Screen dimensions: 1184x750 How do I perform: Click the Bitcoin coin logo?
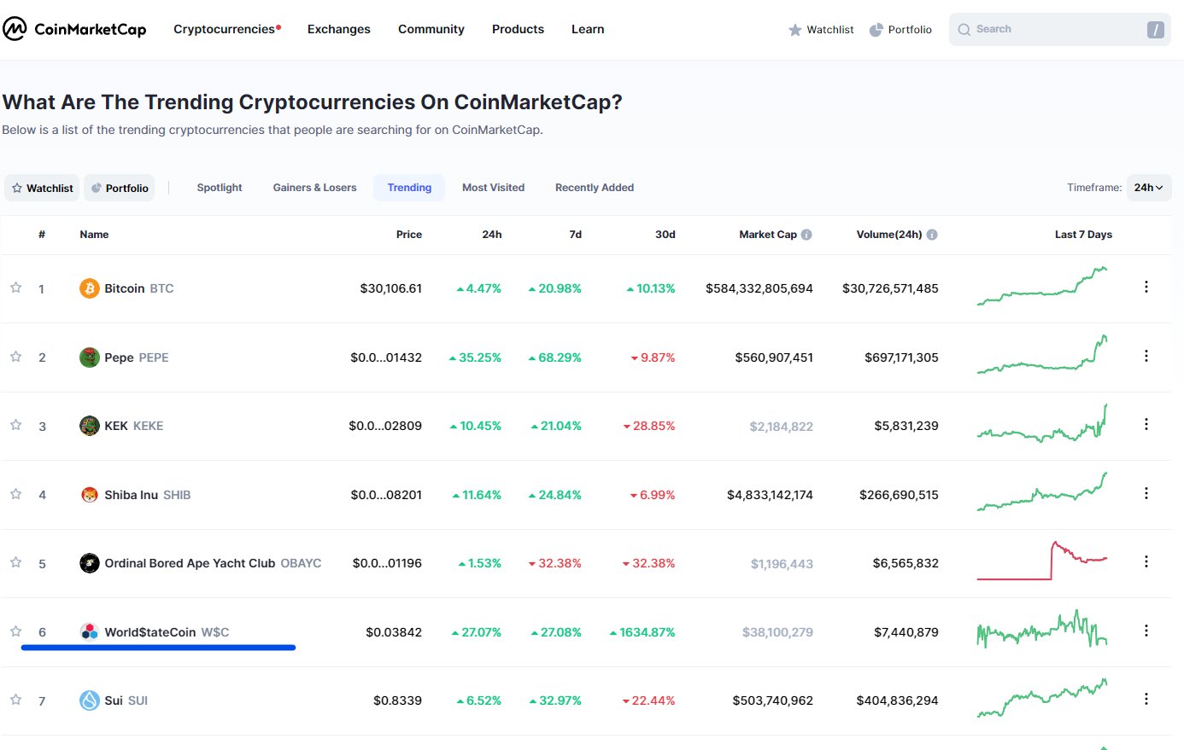(90, 288)
